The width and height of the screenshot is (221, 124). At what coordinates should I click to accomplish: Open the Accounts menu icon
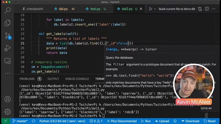pos(8,99)
